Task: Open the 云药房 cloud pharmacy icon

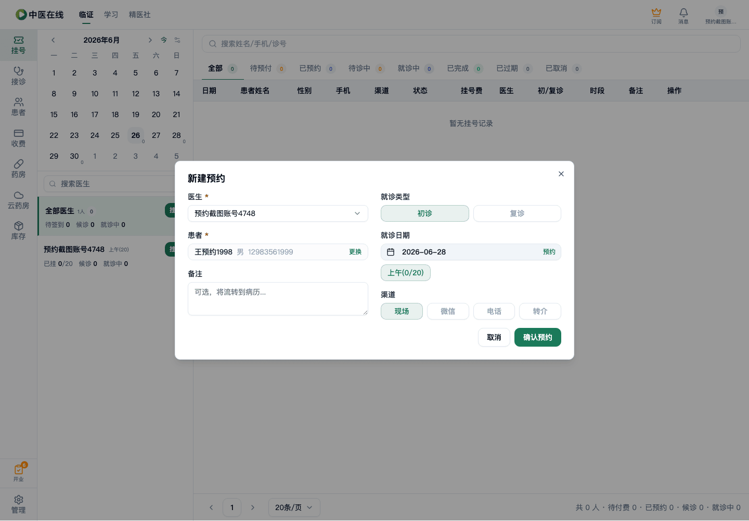Action: (x=18, y=200)
